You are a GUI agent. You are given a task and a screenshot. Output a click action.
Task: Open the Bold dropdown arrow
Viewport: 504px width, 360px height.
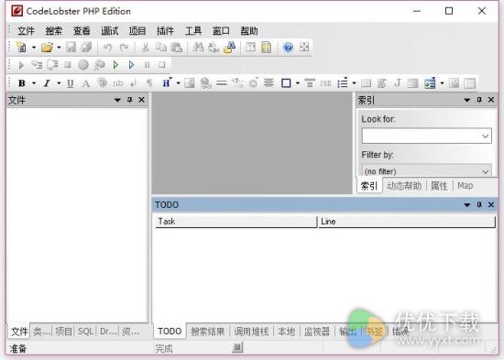[x=33, y=83]
